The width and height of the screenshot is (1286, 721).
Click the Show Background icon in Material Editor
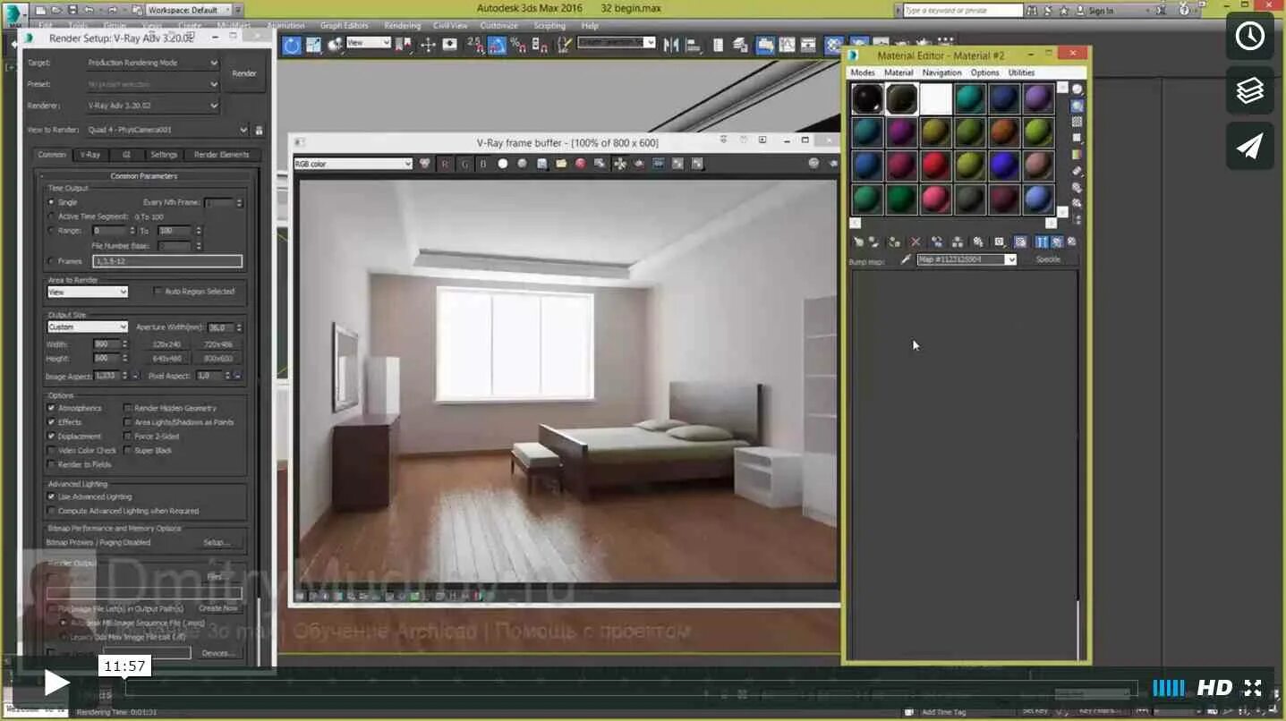pyautogui.click(x=1021, y=242)
